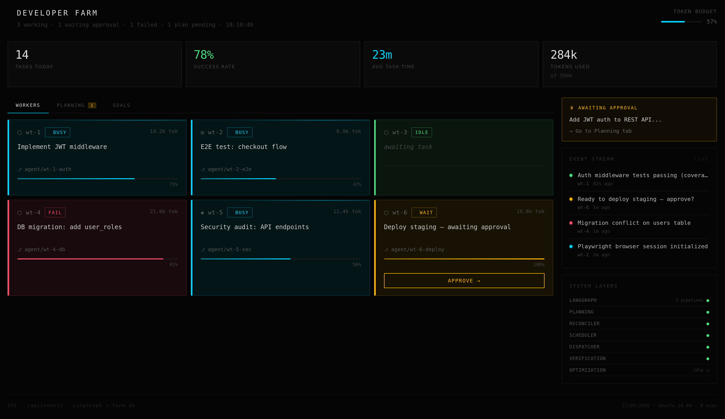The width and height of the screenshot is (725, 419).
Task: Select 'Deploy staging — awaiting approval' title
Action: (x=447, y=227)
